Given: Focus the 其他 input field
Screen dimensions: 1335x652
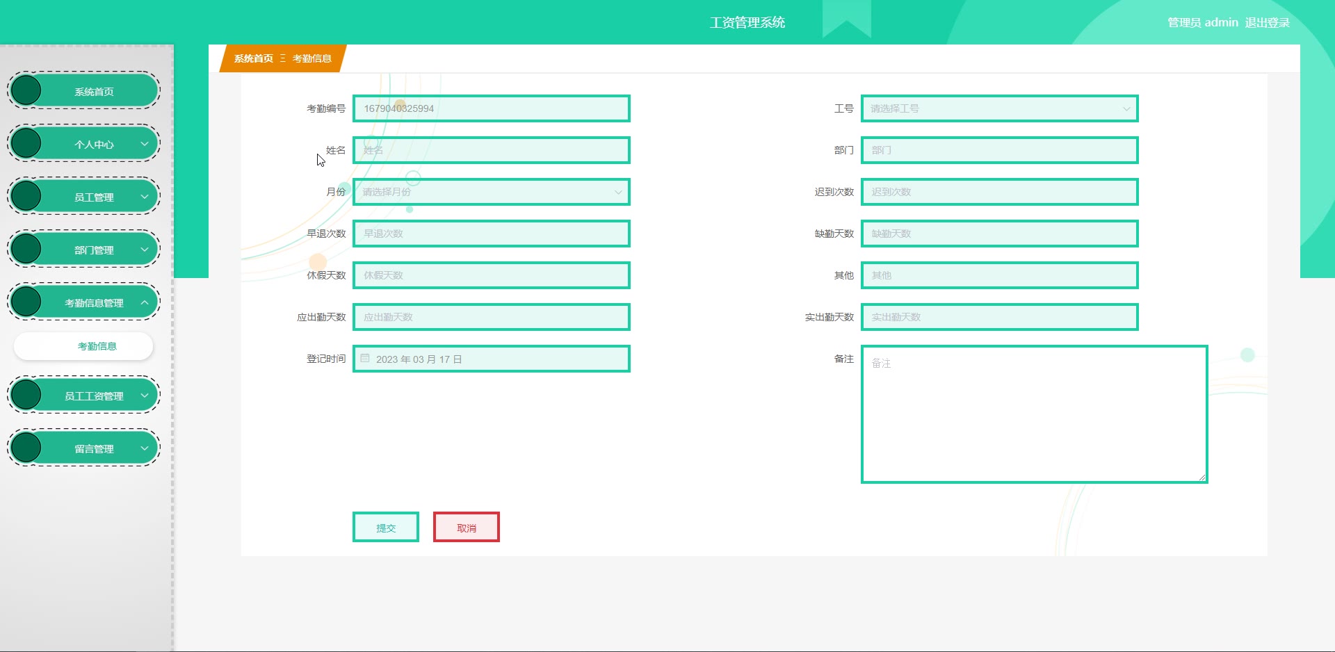Looking at the screenshot, I should click(999, 275).
